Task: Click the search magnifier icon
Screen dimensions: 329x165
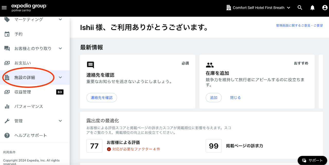Action: coord(300,8)
